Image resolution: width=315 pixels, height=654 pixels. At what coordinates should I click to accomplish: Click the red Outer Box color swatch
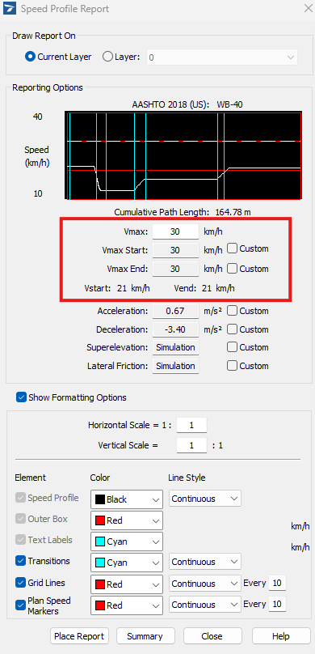100,520
